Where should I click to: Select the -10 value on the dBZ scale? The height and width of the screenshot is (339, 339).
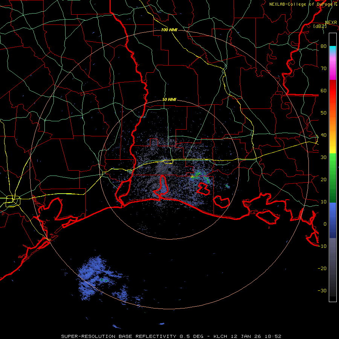322,246
